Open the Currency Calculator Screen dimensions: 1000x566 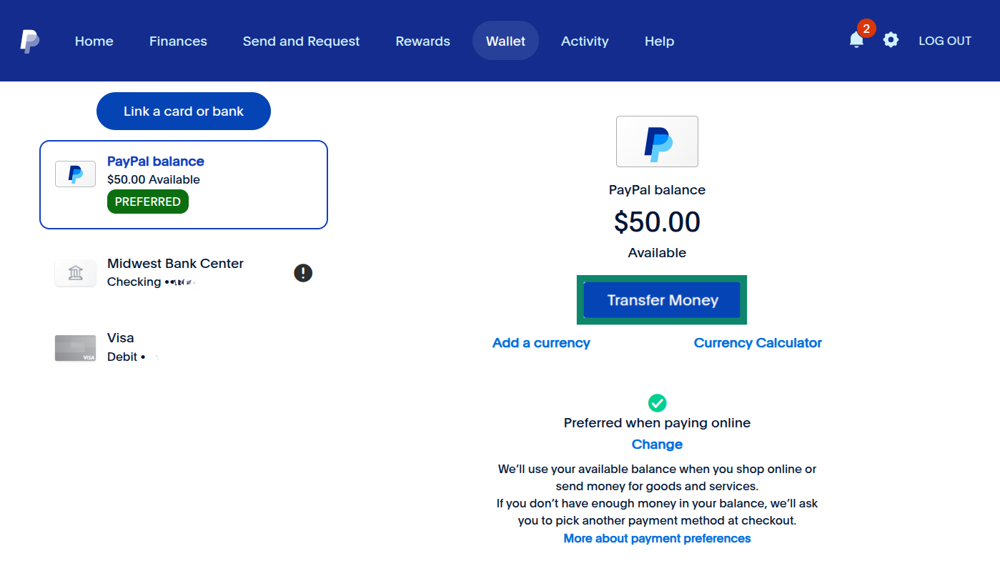[758, 342]
